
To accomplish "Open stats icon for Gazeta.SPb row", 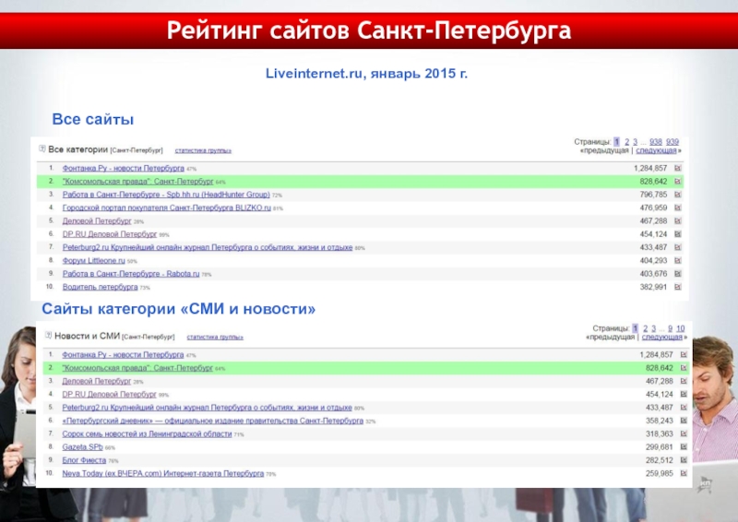I will 684,446.
